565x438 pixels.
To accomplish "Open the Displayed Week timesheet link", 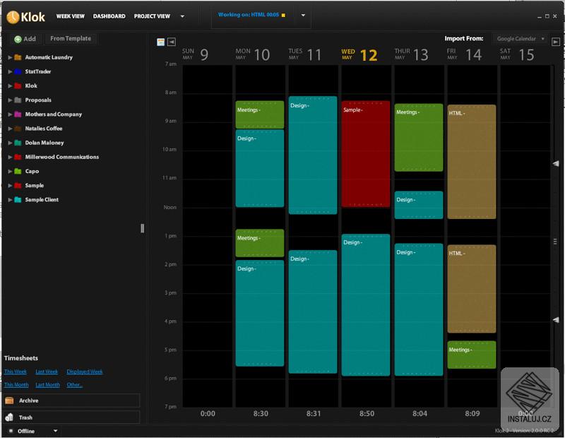I will pos(85,372).
